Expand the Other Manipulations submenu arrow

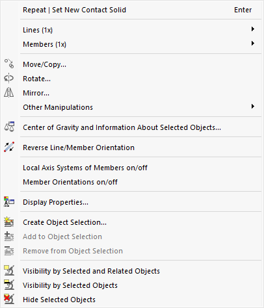pyautogui.click(x=252, y=107)
